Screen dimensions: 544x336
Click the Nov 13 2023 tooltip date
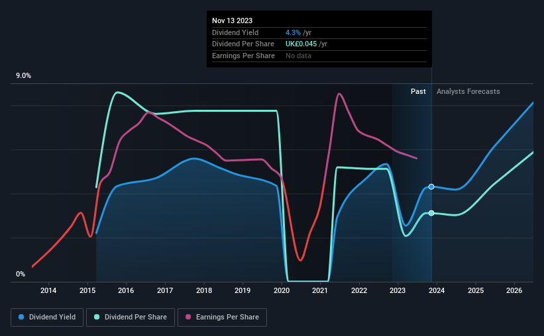(232, 21)
